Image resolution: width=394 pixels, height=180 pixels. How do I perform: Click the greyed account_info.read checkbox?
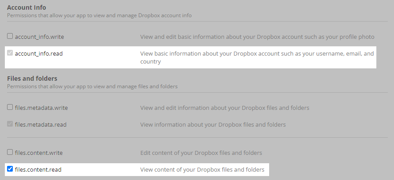(10, 53)
